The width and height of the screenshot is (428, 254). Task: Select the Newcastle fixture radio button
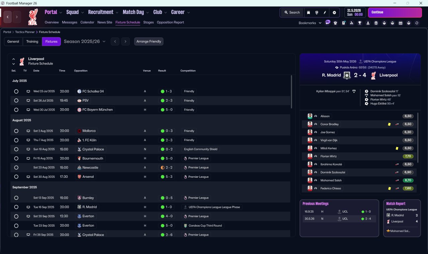point(16,167)
